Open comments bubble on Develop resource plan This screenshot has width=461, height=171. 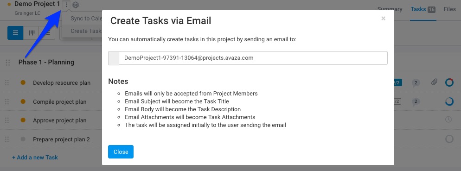pos(416,83)
